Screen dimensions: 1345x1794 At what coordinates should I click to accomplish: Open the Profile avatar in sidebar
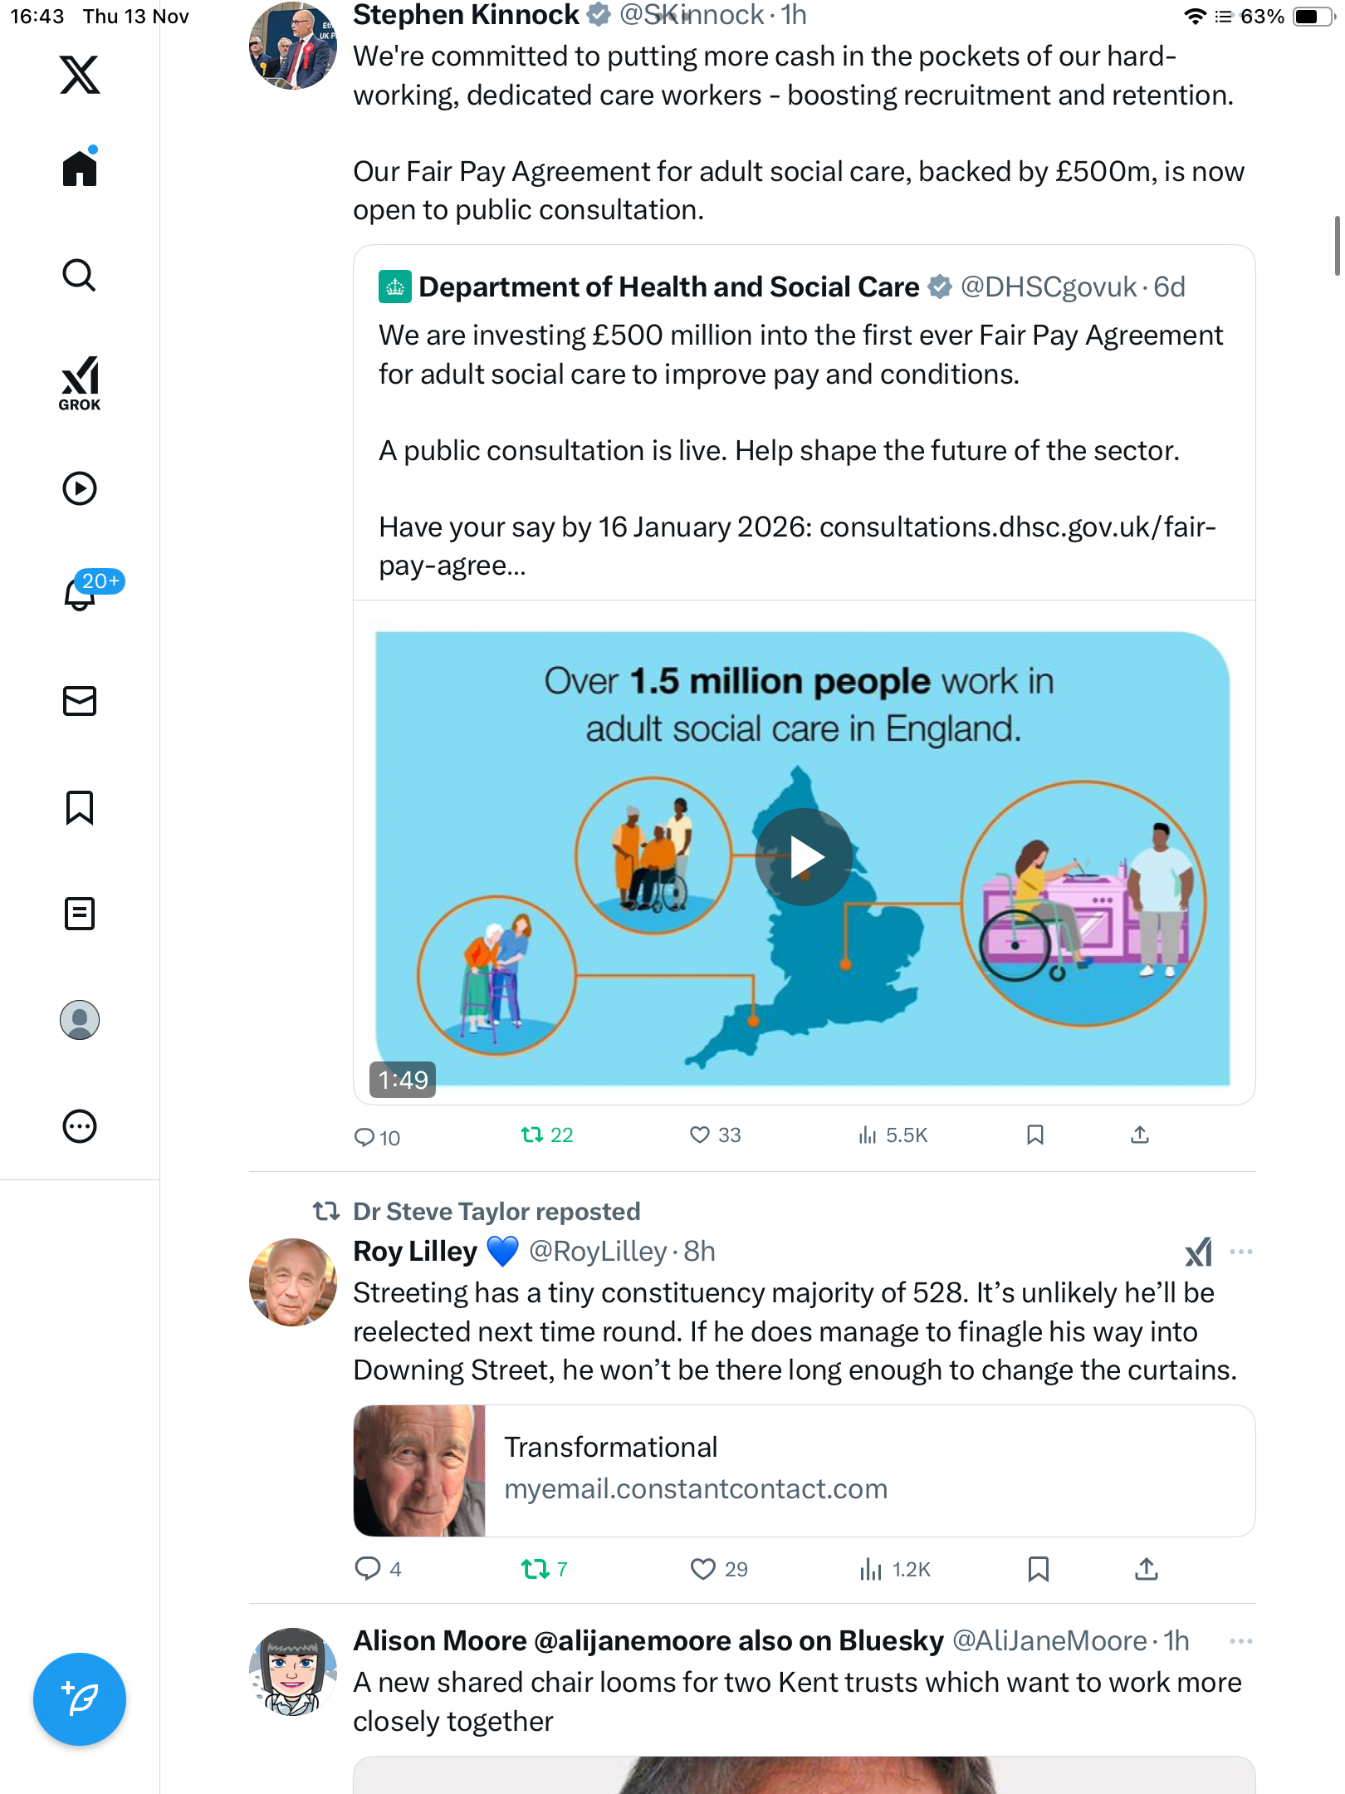(80, 1020)
